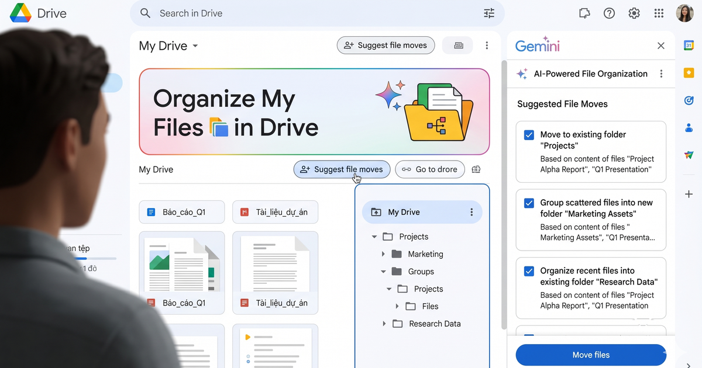Image resolution: width=702 pixels, height=368 pixels.
Task: Click highlighted Suggest file moves under banner
Action: 342,169
